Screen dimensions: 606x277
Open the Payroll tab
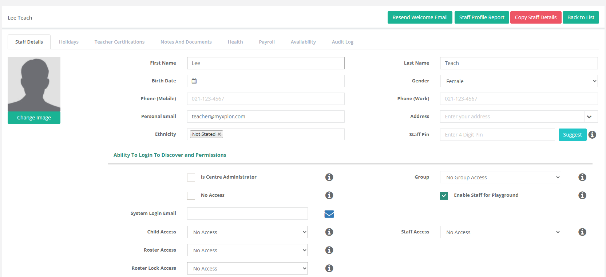(267, 42)
